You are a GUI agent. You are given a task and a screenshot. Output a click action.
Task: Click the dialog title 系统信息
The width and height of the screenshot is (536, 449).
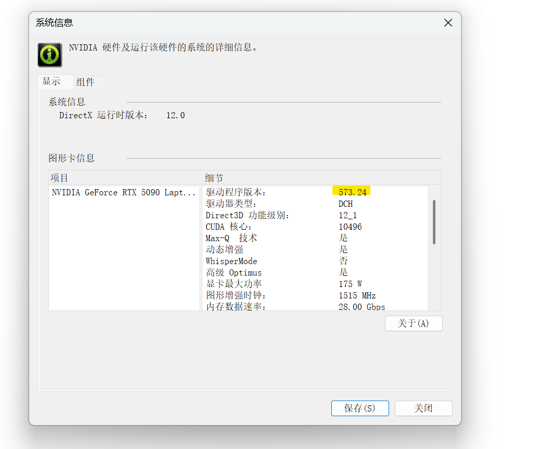click(54, 23)
